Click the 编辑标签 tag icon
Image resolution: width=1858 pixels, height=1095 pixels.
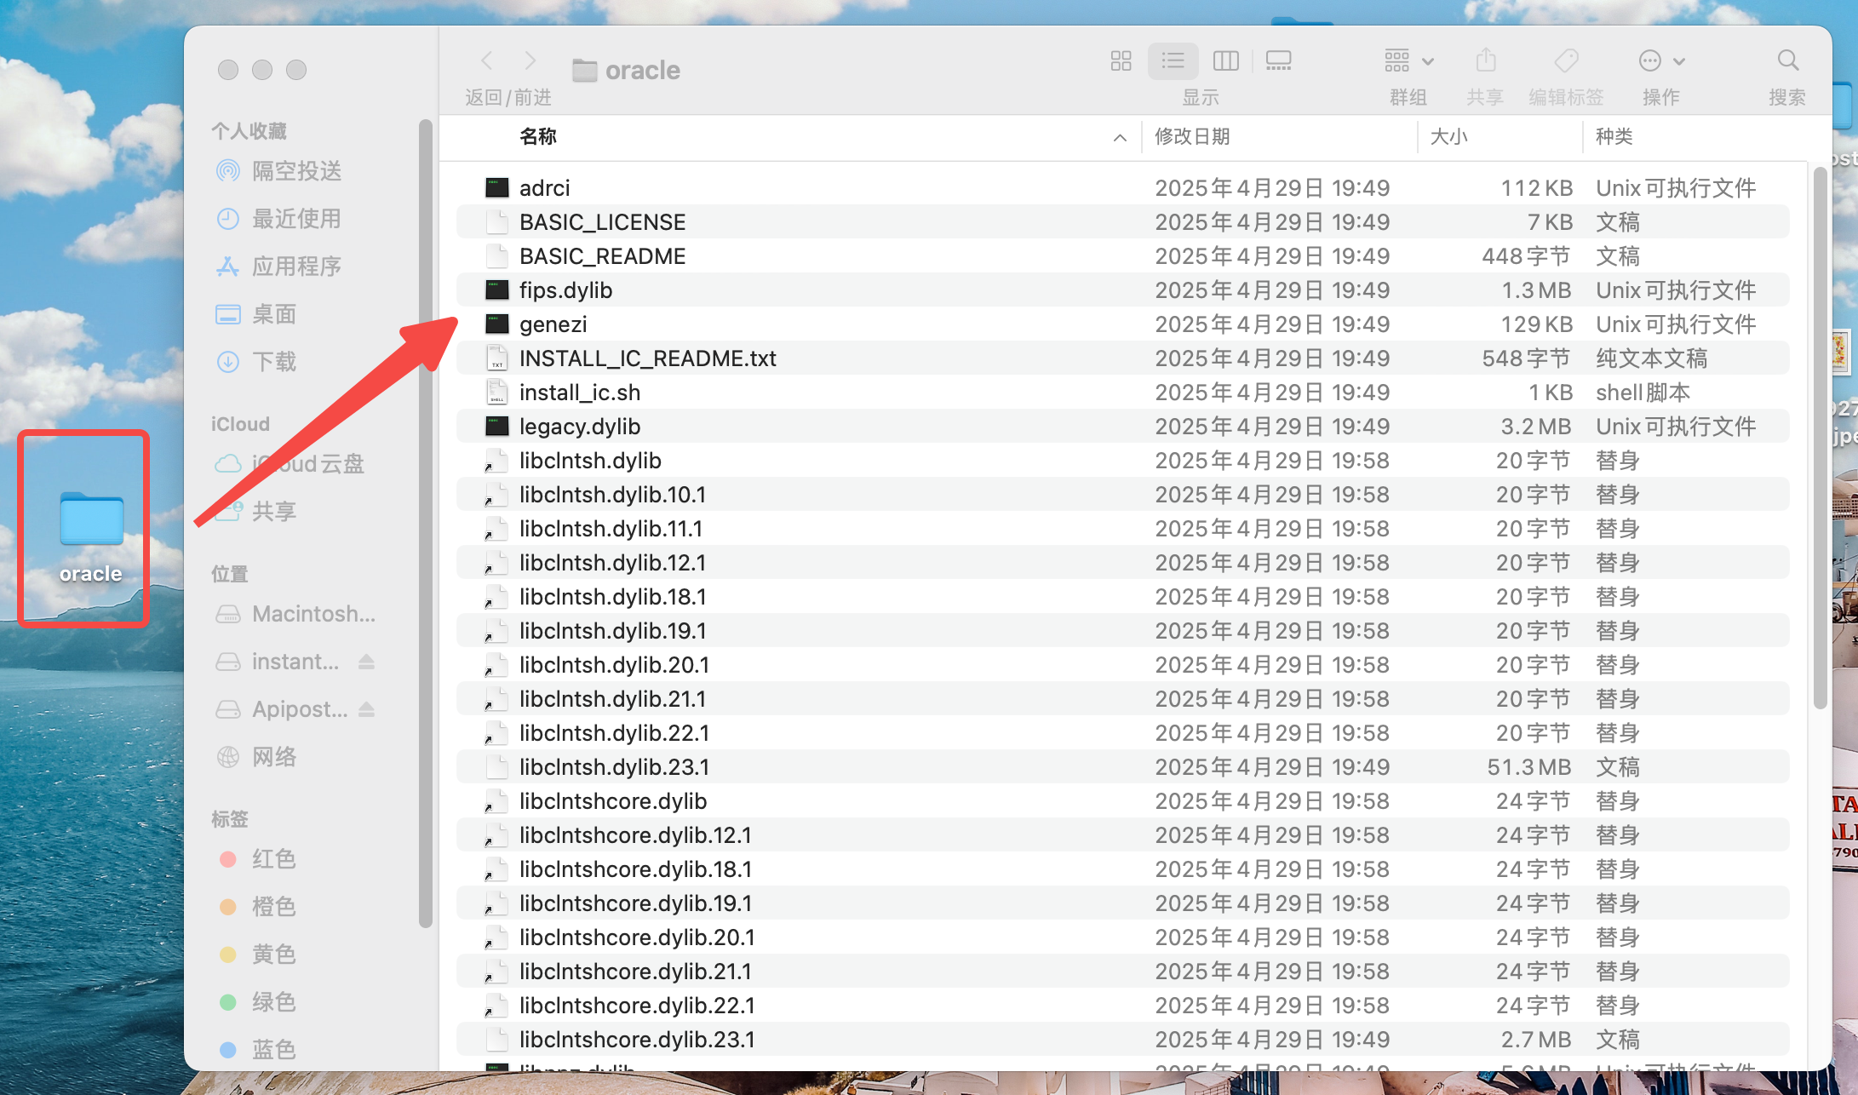[x=1566, y=60]
